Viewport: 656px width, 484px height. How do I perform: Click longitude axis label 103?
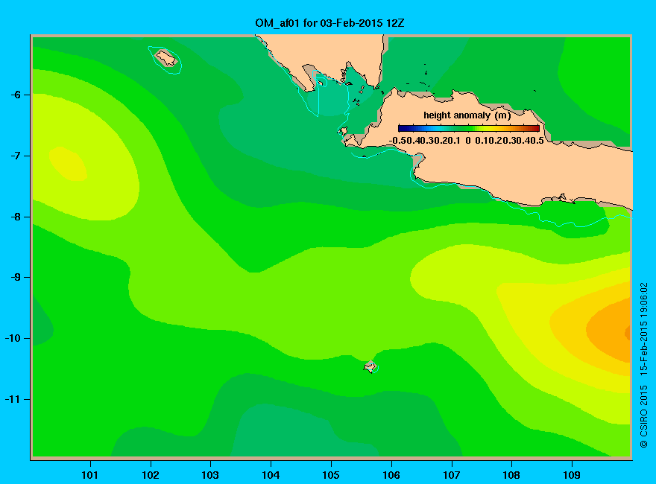tap(210, 475)
